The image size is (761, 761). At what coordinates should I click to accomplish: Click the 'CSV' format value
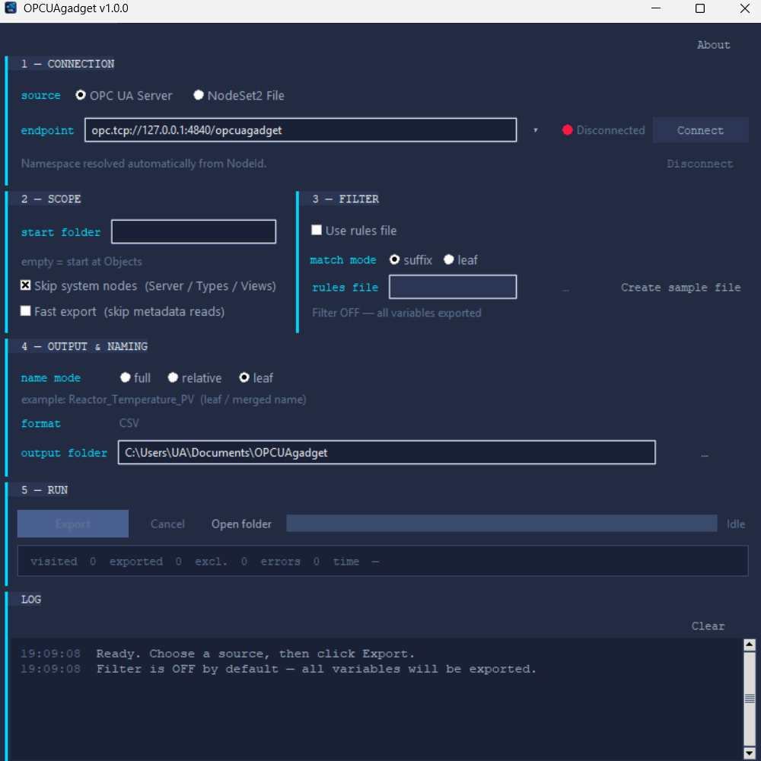coord(129,423)
